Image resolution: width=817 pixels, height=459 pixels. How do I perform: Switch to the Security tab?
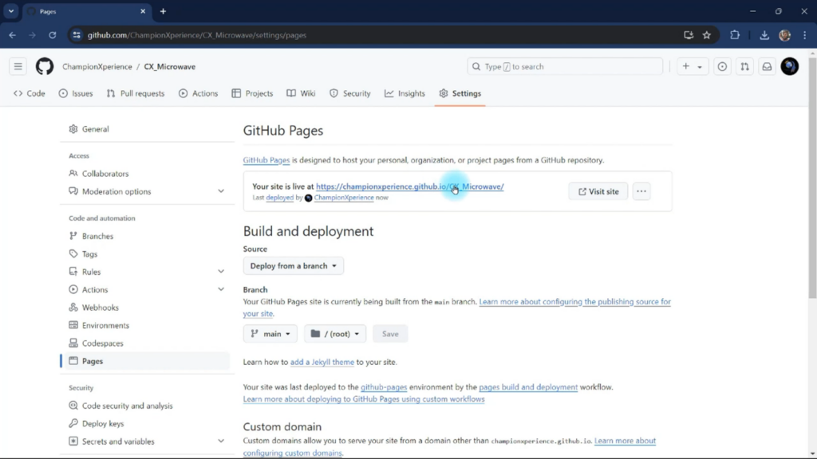[350, 94]
